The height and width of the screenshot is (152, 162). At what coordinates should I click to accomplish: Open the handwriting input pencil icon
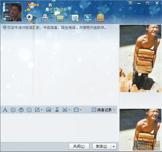click(x=37, y=110)
